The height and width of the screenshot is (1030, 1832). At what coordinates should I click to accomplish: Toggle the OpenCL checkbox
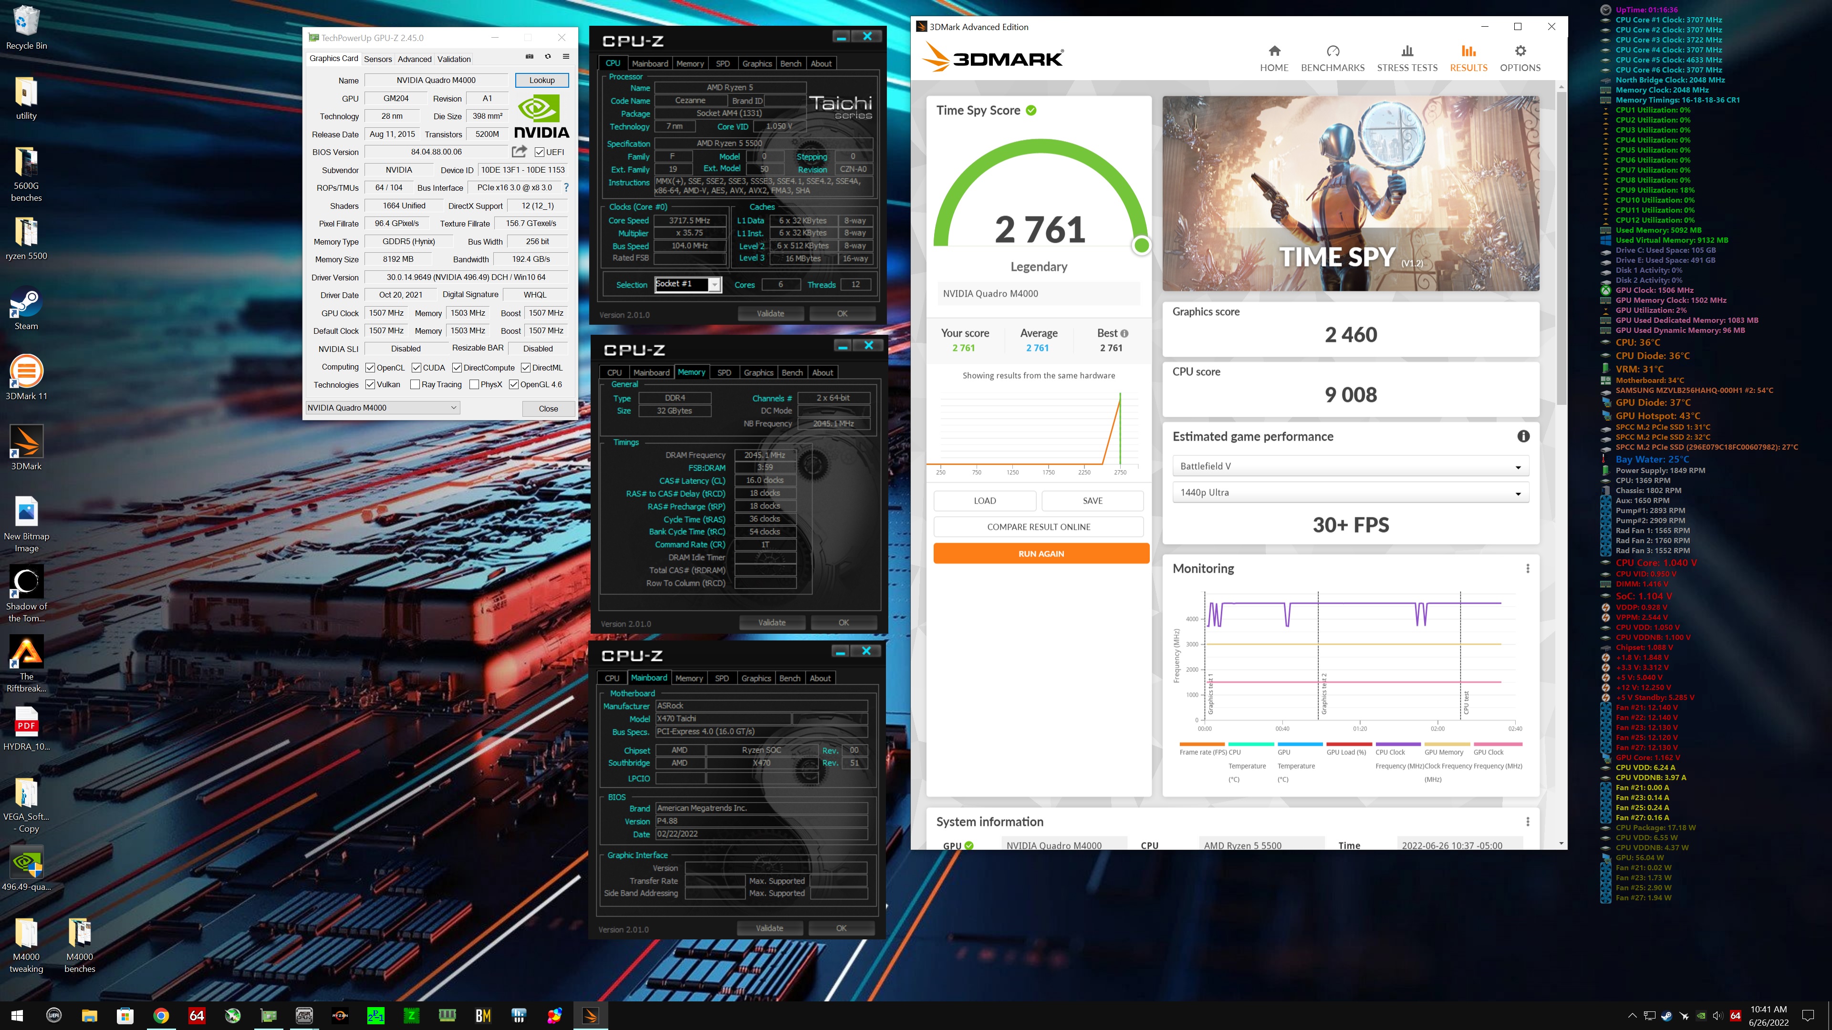pyautogui.click(x=371, y=368)
